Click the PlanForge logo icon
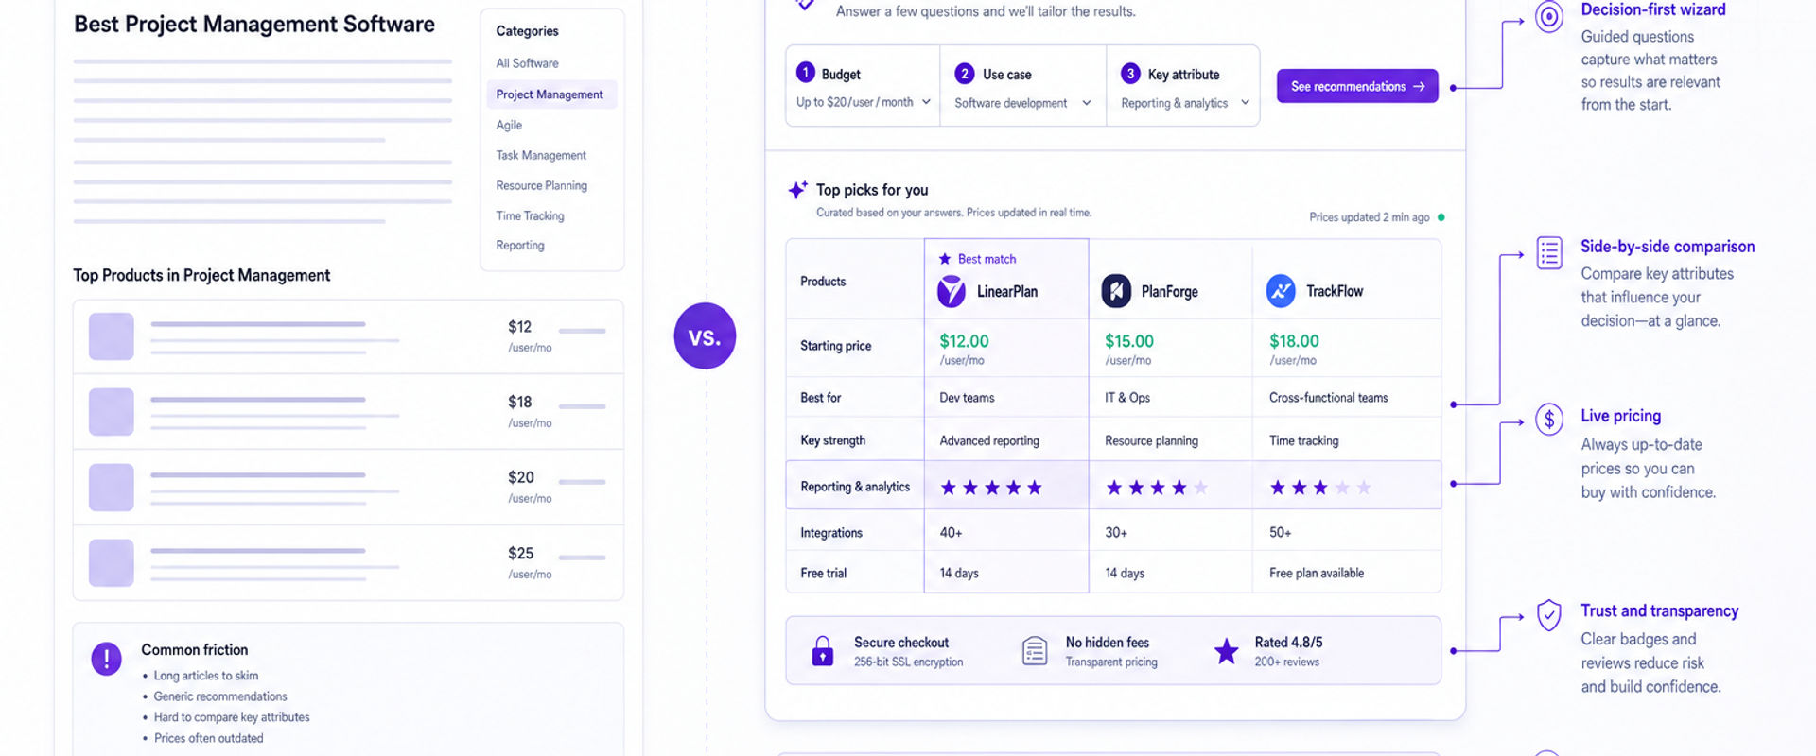Image resolution: width=1816 pixels, height=756 pixels. [1116, 291]
